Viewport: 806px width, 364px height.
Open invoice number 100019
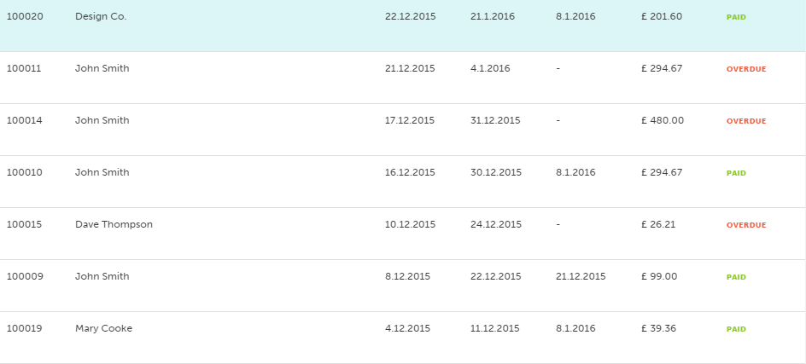[24, 328]
